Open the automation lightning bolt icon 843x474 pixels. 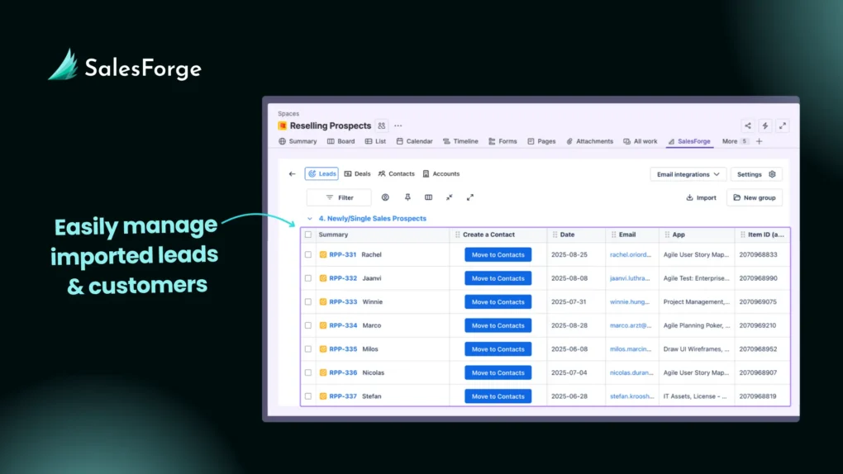[x=765, y=126]
